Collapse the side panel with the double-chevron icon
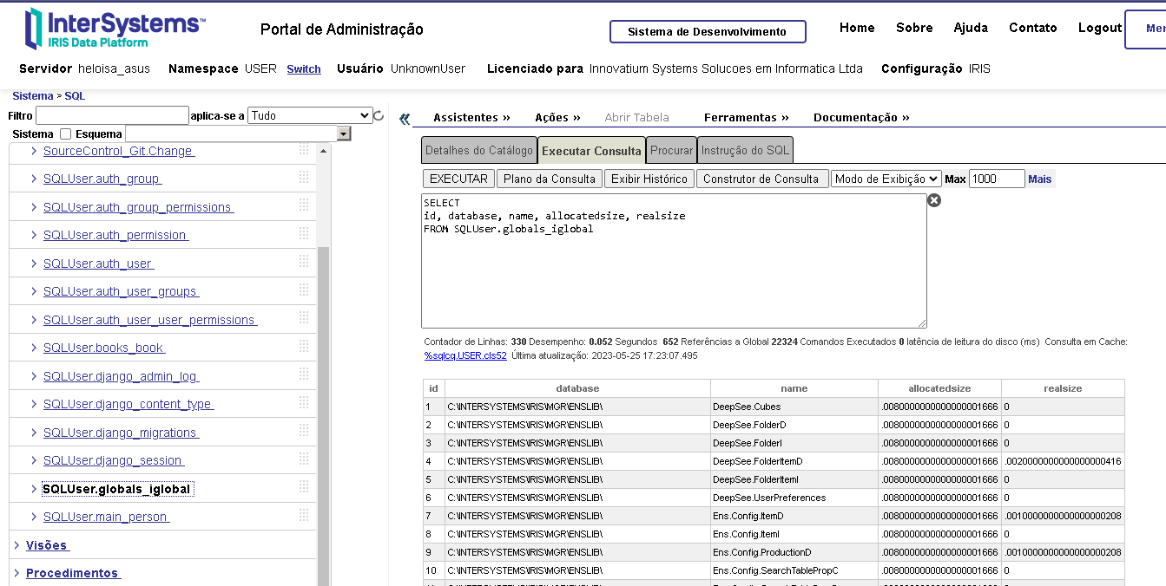The height and width of the screenshot is (586, 1166). [404, 119]
